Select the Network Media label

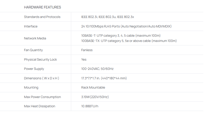35,38
